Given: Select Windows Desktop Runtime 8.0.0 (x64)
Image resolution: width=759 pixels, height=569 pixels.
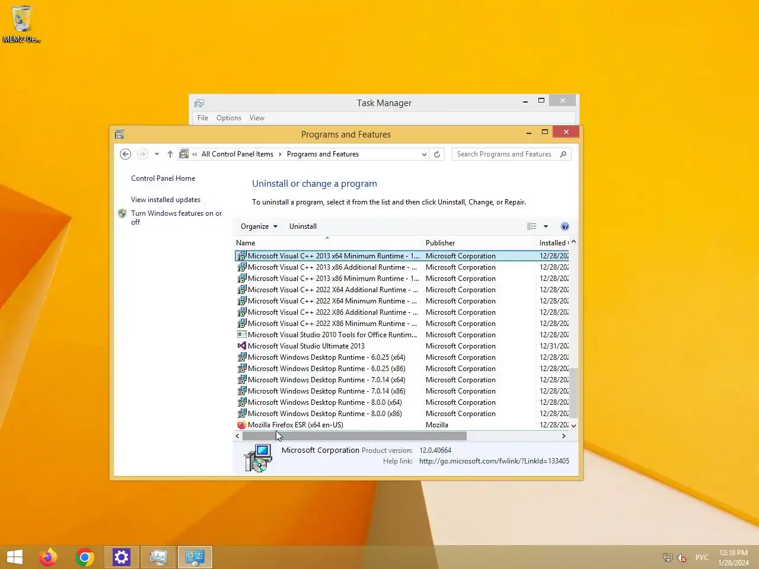Looking at the screenshot, I should 402,402.
